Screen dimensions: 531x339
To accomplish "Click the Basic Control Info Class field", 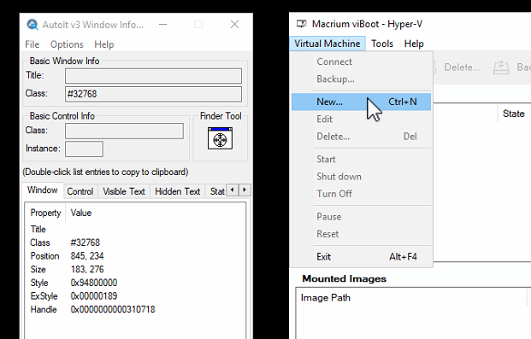I will pyautogui.click(x=124, y=131).
